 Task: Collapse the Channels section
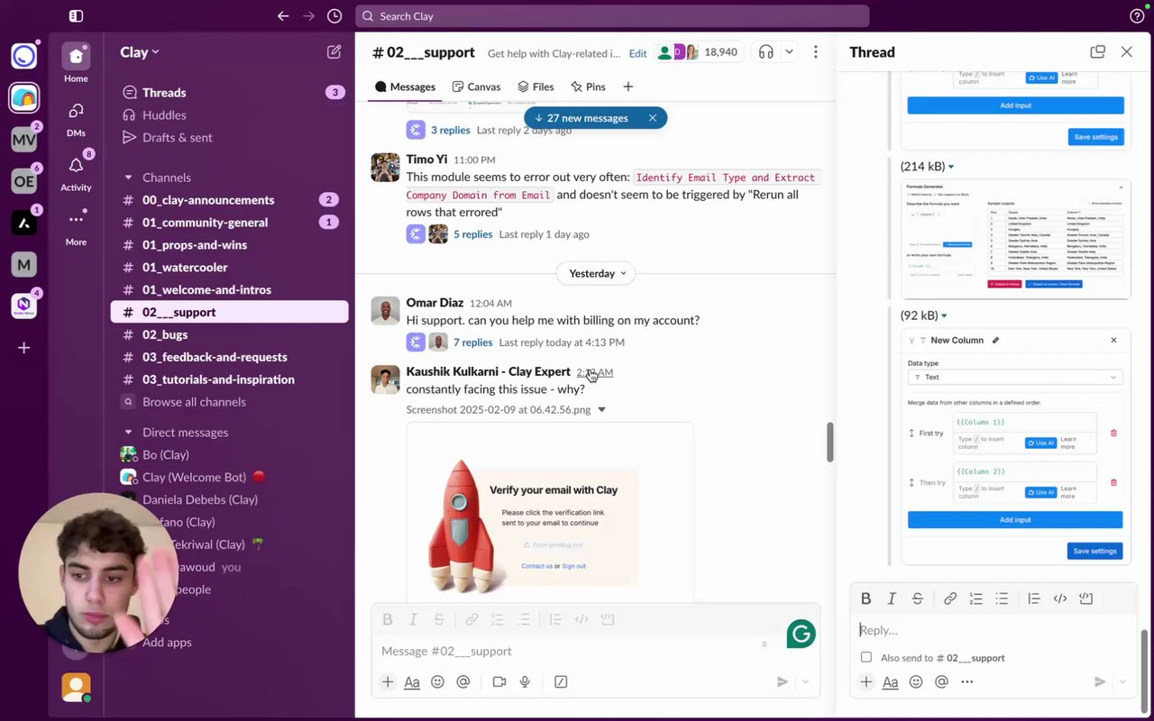click(128, 178)
